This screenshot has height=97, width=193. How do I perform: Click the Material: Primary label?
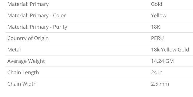[x=28, y=4]
